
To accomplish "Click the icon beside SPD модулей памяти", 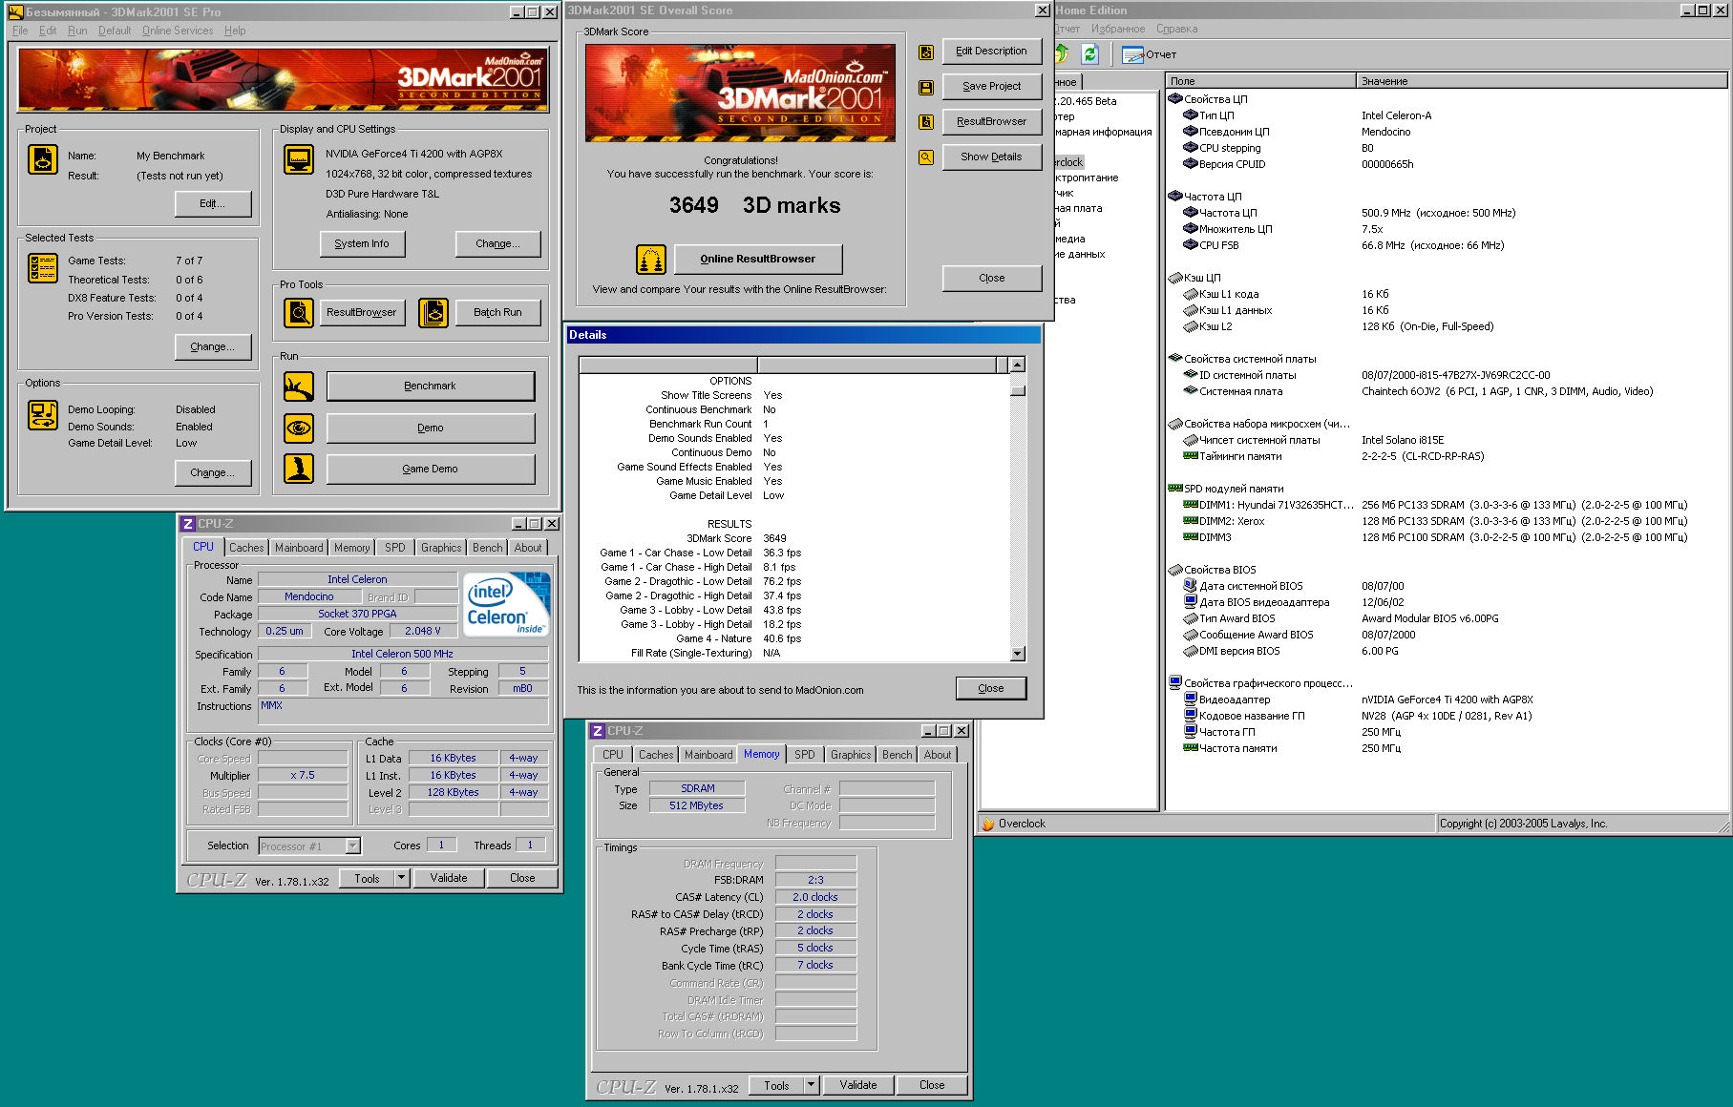I will (x=1175, y=488).
